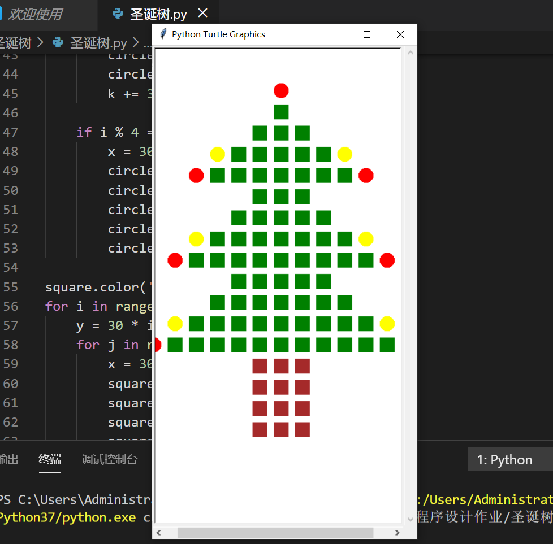Image resolution: width=553 pixels, height=544 pixels.
Task: Click the turtle feather icon in title bar
Action: [163, 34]
